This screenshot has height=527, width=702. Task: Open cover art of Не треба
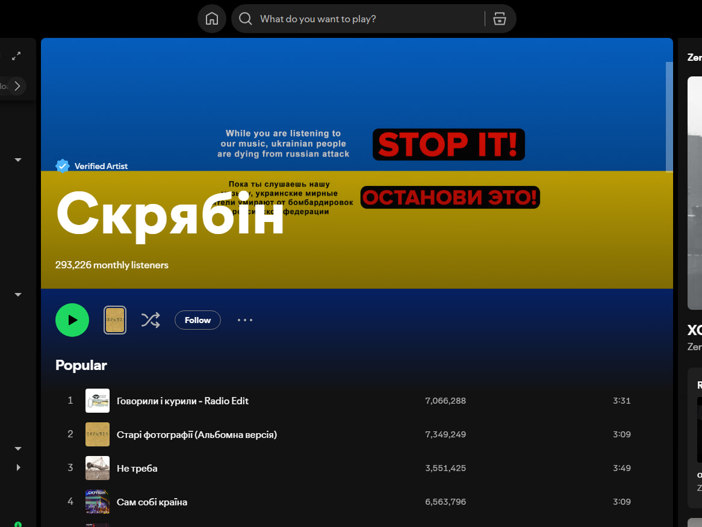pos(97,468)
